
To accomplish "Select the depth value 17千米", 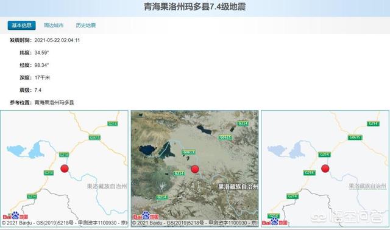I will (42, 77).
